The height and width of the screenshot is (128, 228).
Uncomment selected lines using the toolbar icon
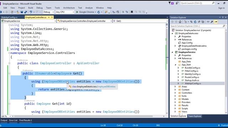click(x=127, y=12)
